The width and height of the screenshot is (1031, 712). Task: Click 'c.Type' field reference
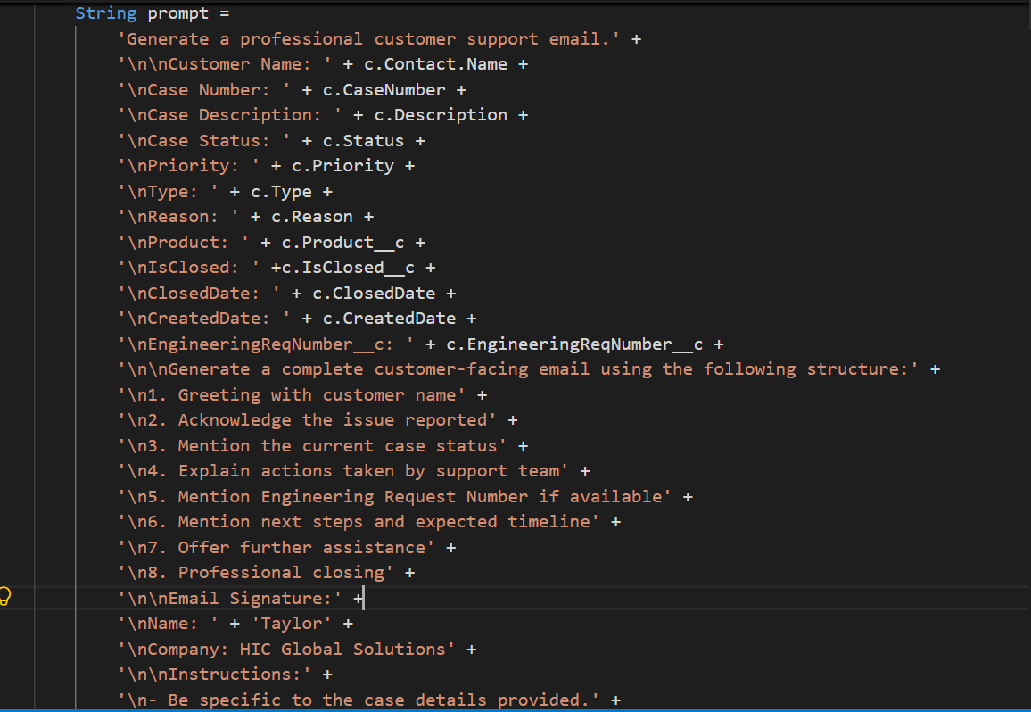pos(281,192)
